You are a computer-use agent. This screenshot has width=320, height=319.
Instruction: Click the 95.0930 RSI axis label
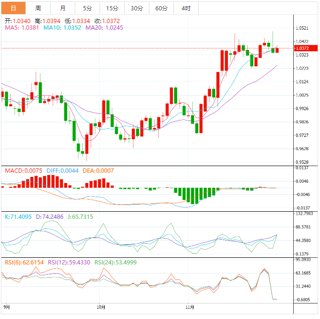point(303,260)
